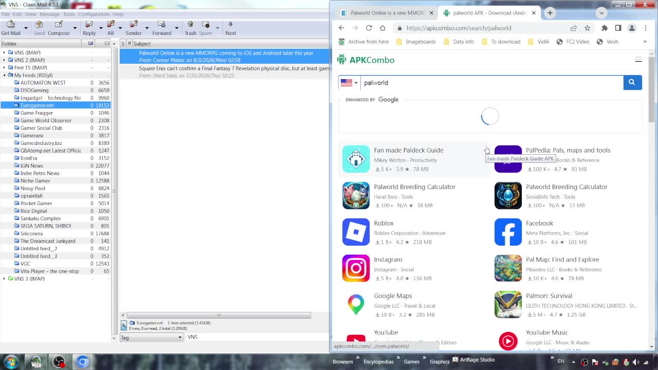Open the Configuration menu in Claws Mail

pyautogui.click(x=94, y=14)
